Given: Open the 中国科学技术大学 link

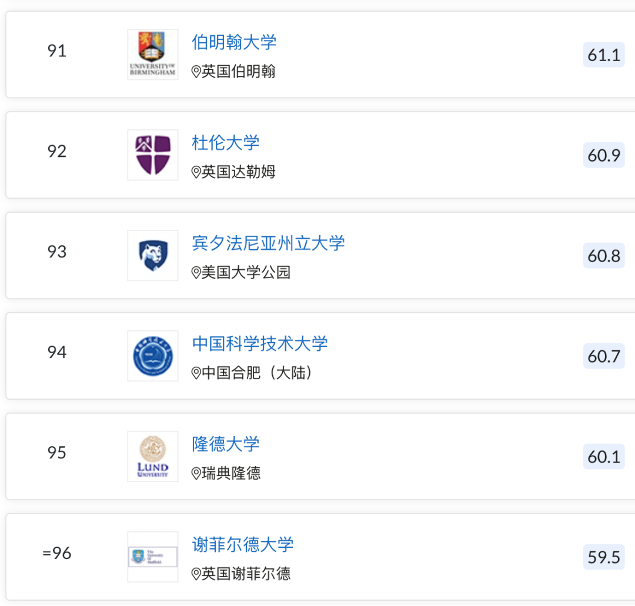Looking at the screenshot, I should pyautogui.click(x=260, y=344).
